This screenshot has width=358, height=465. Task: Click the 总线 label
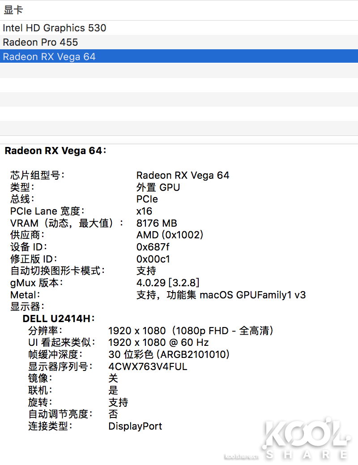coord(22,199)
